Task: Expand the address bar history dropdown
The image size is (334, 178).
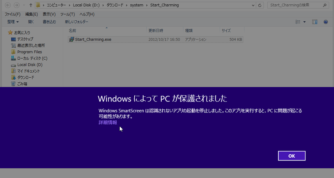Action: (x=253, y=5)
